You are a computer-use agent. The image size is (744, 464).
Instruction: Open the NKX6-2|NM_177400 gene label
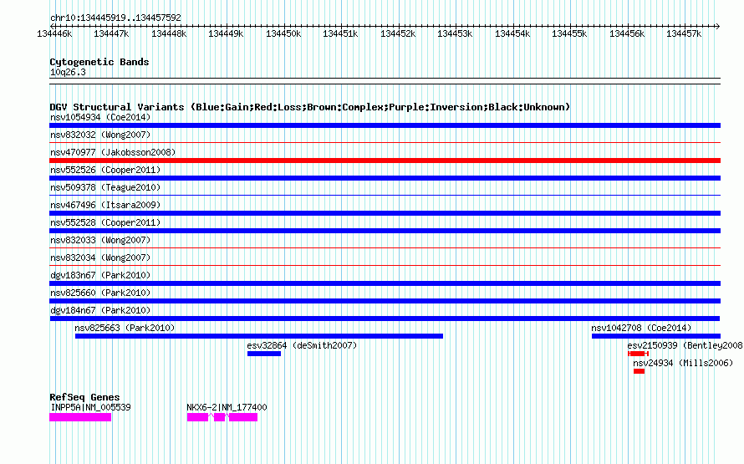click(227, 407)
